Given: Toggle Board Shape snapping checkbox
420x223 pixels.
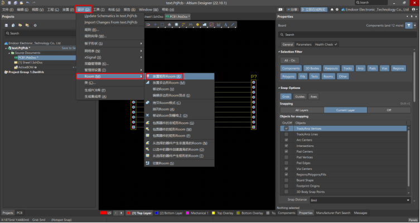Looking at the screenshot, I should pos(286,181).
